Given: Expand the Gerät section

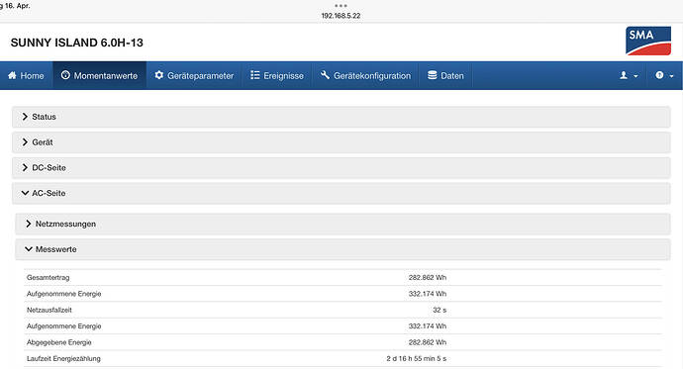Looking at the screenshot, I should 341,142.
